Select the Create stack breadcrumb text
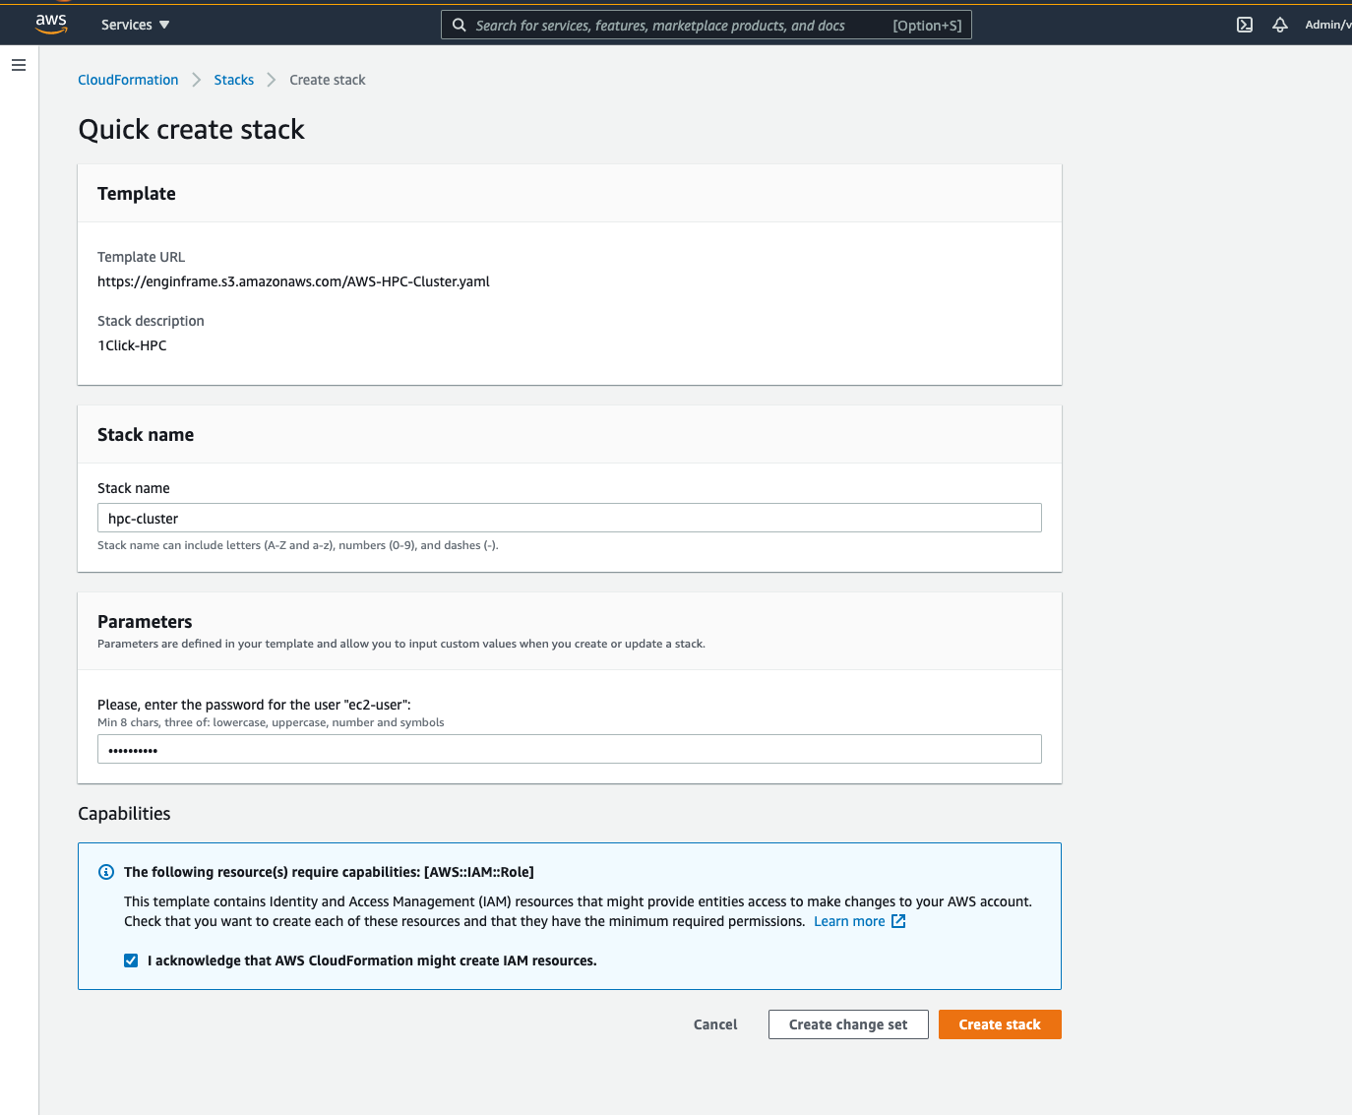The image size is (1352, 1115). [x=328, y=80]
